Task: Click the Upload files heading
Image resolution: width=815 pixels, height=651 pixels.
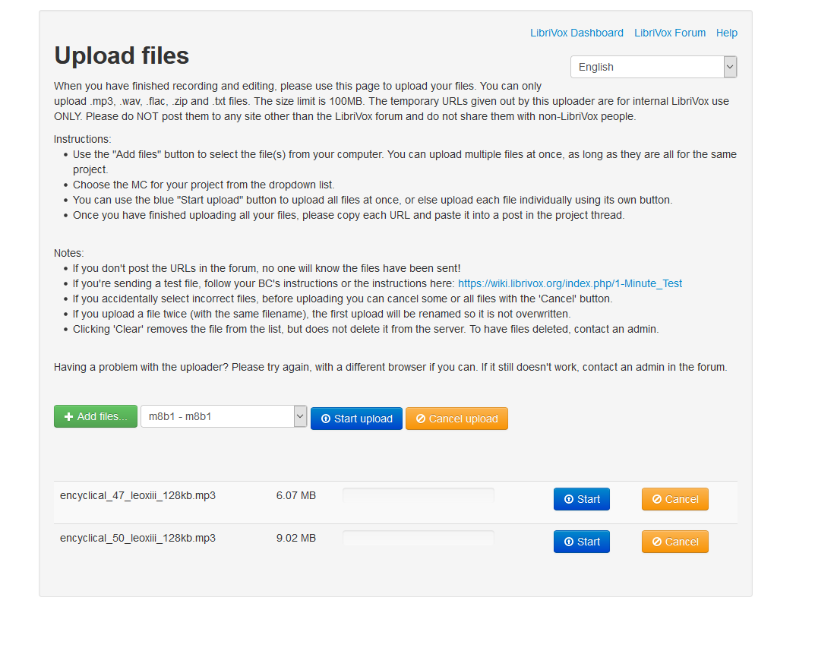Action: [122, 55]
